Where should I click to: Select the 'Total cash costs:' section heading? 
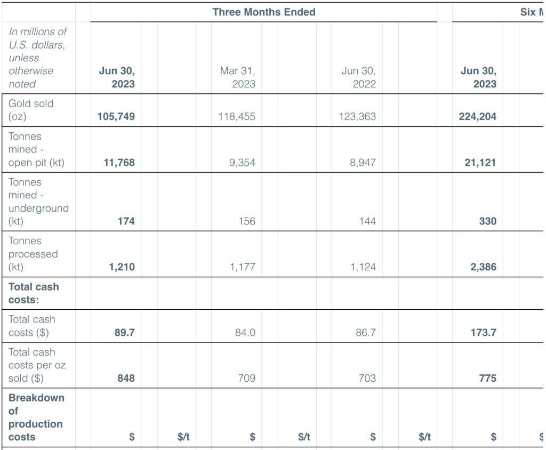[x=34, y=293]
